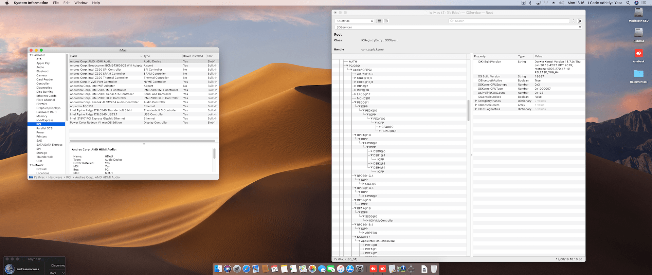Click the Bluetooth menu bar icon
This screenshot has height=275, width=652.
530,3
